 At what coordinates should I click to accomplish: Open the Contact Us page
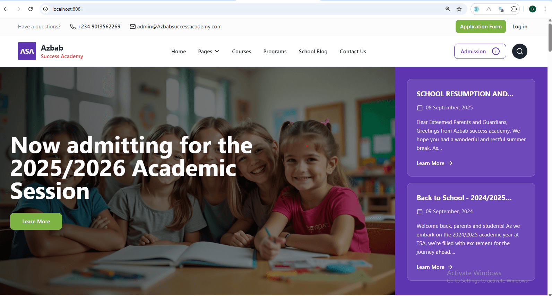(x=353, y=52)
